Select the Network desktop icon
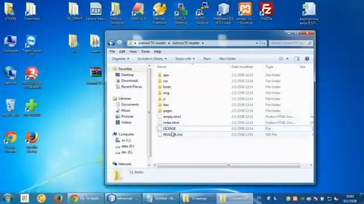Screen dimensions: 364x204 [10, 75]
